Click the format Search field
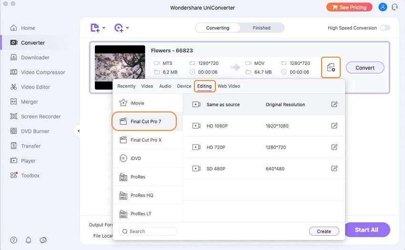Image resolution: width=405 pixels, height=250 pixels. (x=148, y=231)
